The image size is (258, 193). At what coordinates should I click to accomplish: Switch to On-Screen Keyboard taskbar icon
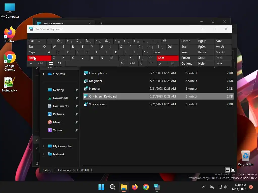pos(157,187)
